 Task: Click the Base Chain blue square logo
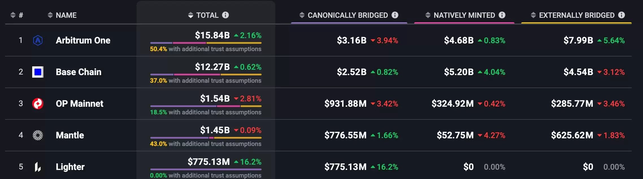click(38, 72)
